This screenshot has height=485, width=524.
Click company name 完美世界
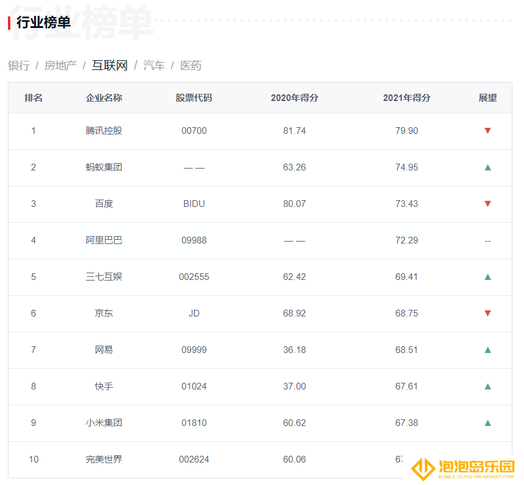tap(104, 459)
